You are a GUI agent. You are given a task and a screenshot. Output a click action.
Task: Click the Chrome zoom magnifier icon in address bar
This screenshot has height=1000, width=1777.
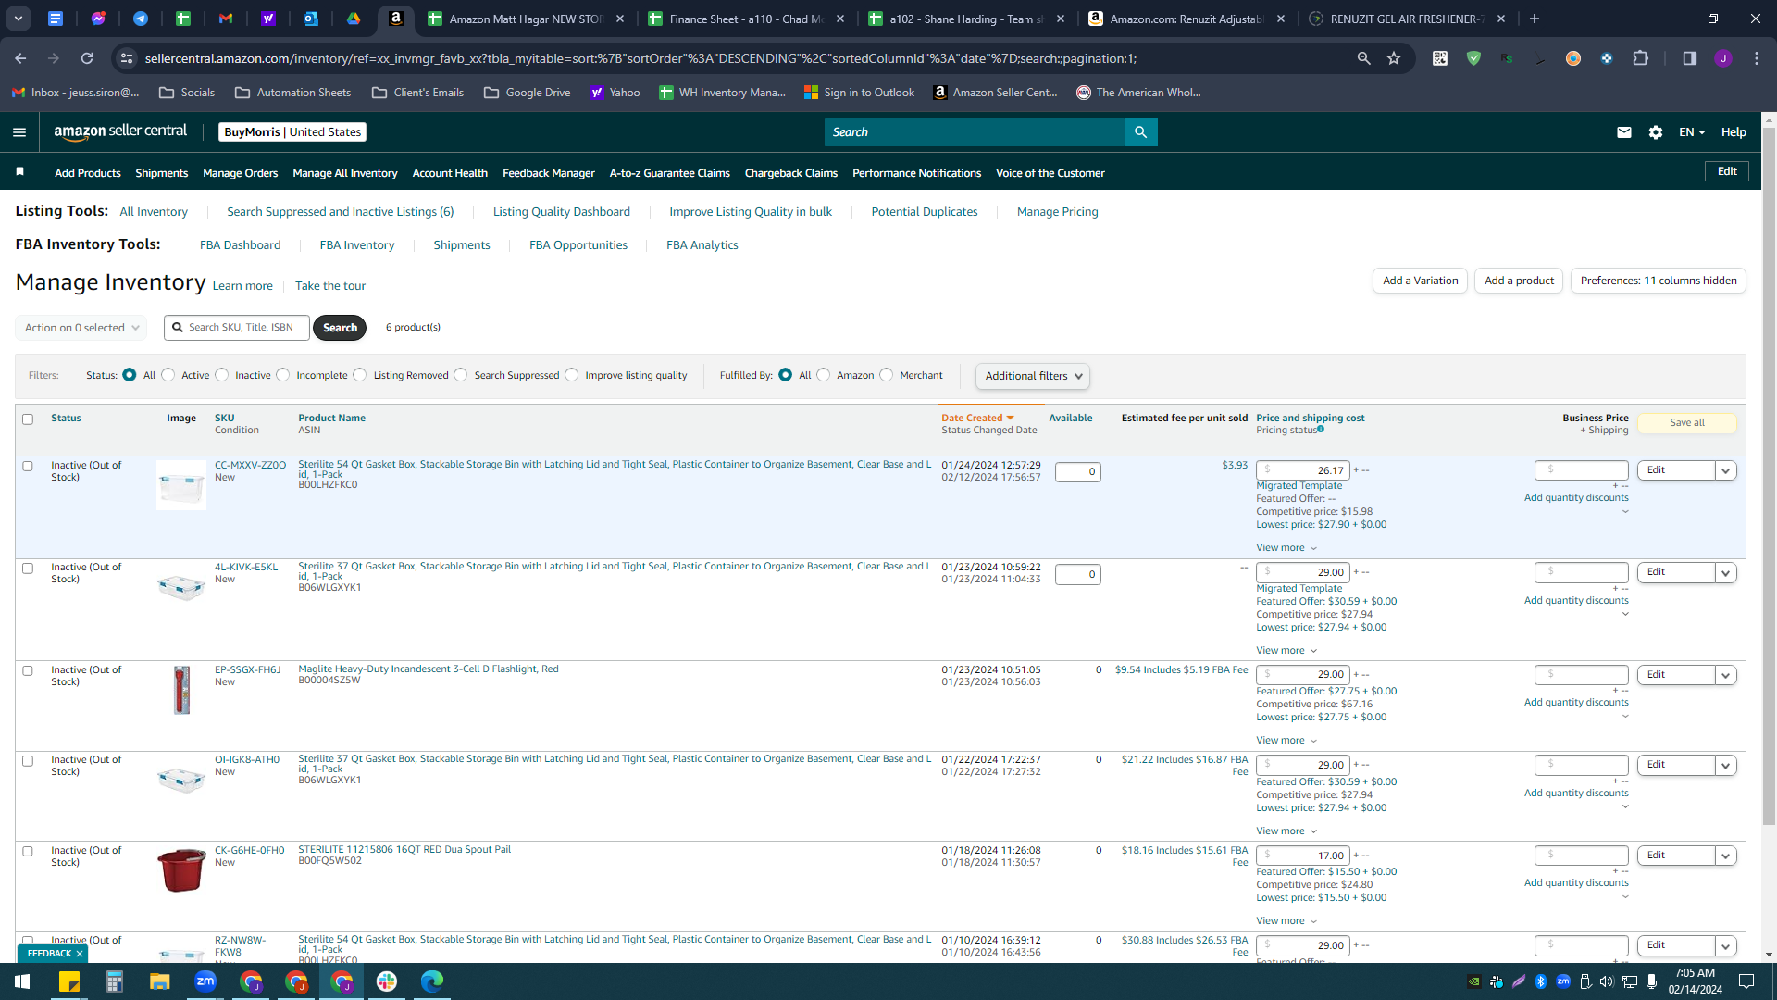point(1363,58)
